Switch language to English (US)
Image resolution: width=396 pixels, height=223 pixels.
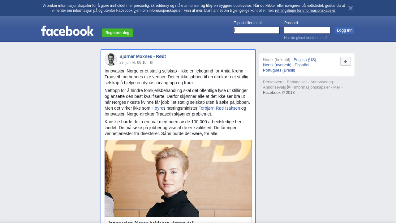305,60
